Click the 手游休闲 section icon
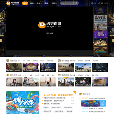 [59, 75]
